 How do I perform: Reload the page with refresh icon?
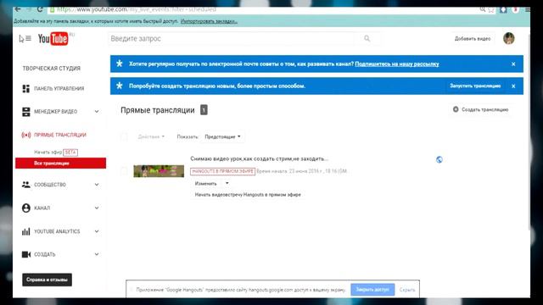pos(40,9)
